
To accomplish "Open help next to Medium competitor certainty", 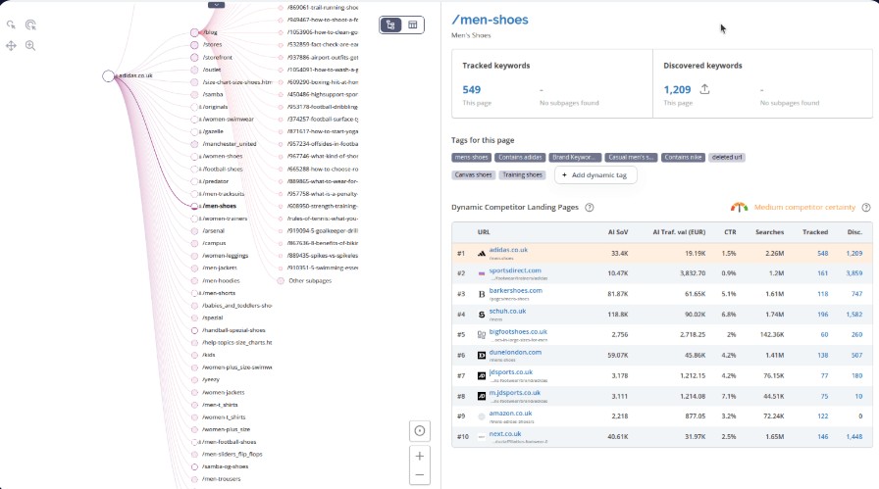I will tap(866, 207).
